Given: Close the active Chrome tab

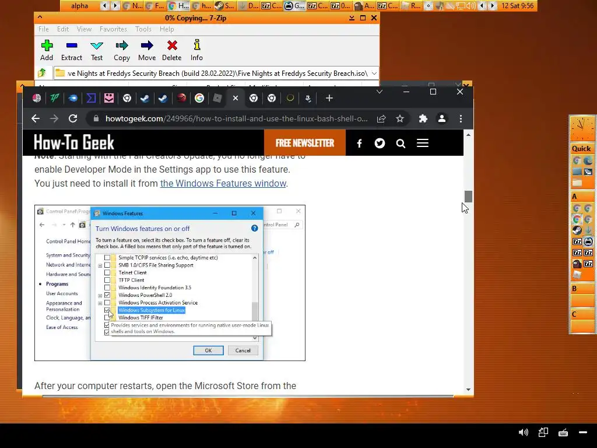Looking at the screenshot, I should (x=236, y=98).
